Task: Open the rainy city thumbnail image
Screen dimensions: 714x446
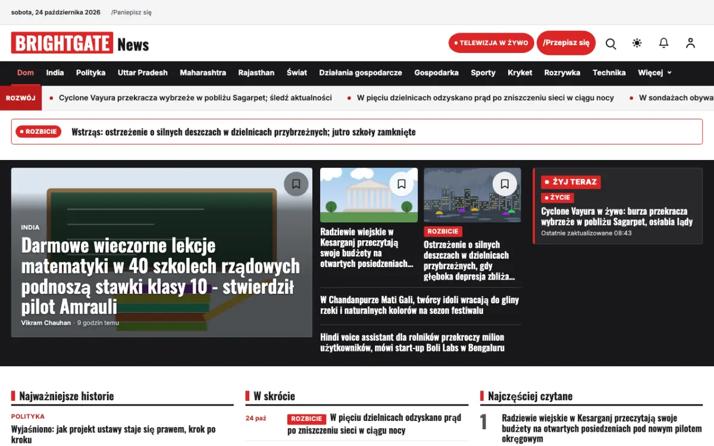Action: point(472,195)
